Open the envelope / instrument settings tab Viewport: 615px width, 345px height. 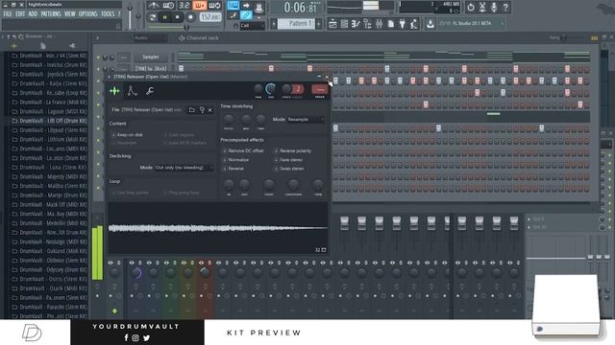(x=133, y=91)
